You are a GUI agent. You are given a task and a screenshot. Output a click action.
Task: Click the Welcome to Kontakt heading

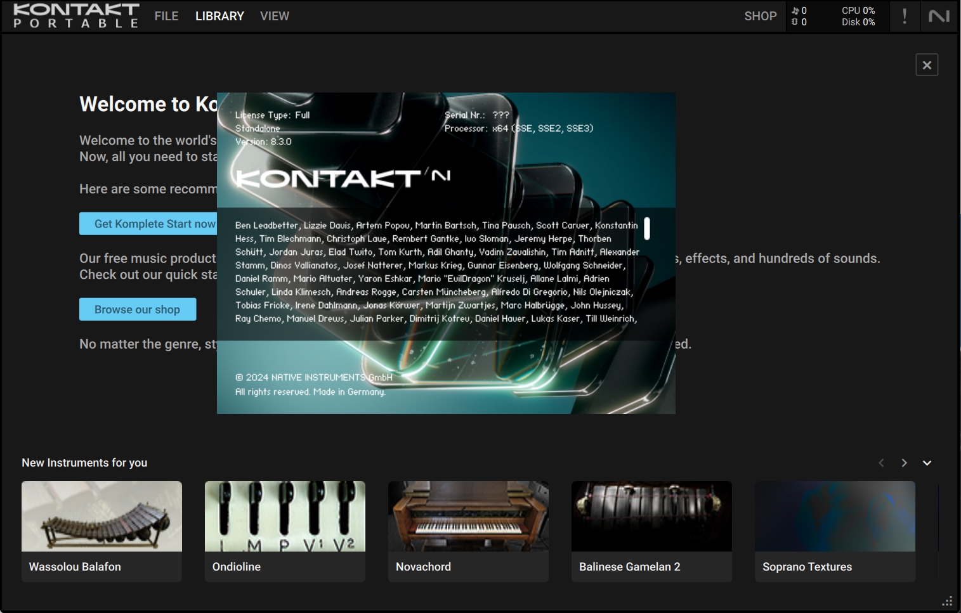click(x=148, y=104)
